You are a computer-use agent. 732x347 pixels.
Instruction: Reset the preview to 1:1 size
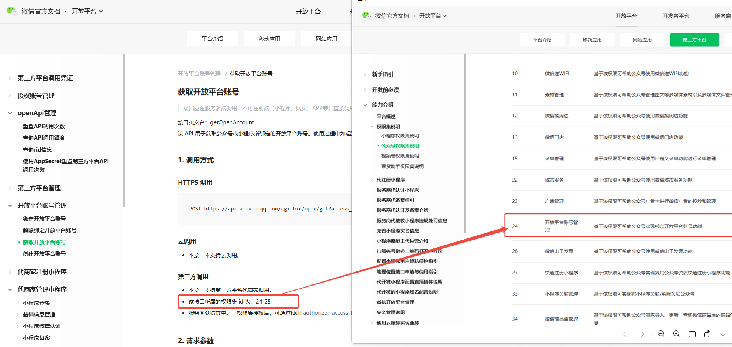click(x=692, y=334)
